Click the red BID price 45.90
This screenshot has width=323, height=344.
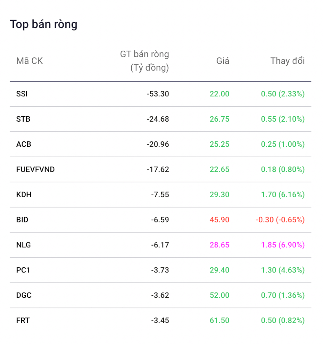tap(219, 220)
